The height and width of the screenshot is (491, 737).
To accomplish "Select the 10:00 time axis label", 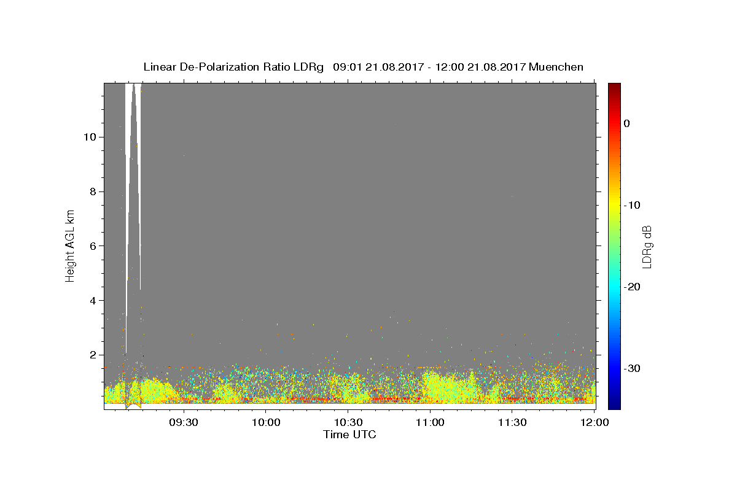I will [x=265, y=423].
